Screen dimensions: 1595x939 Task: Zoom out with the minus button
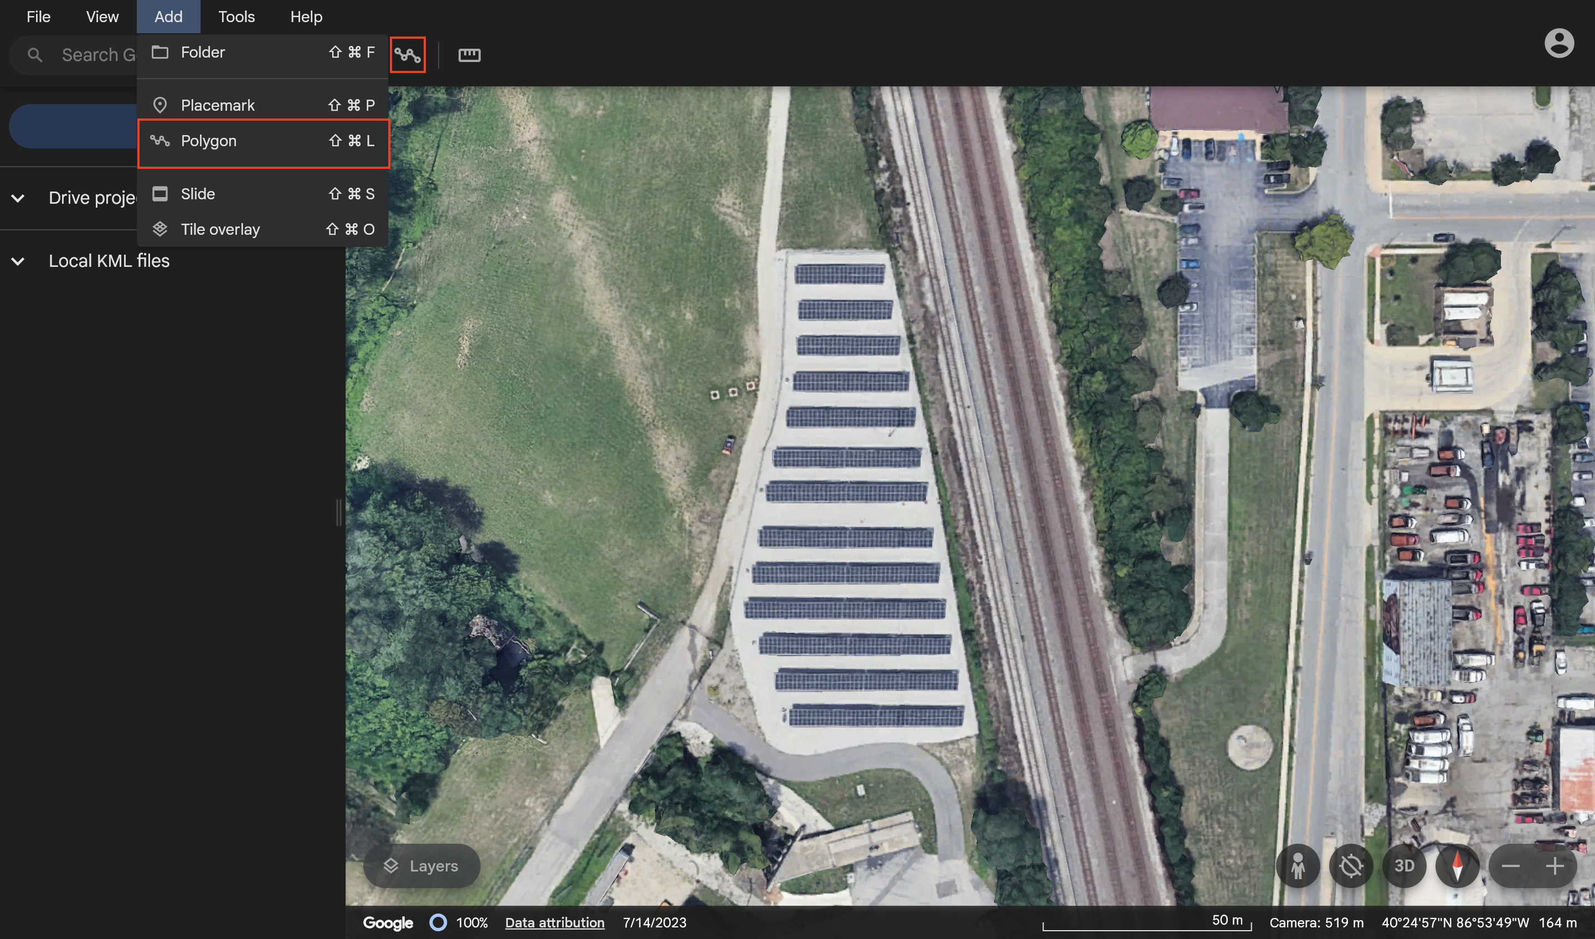(x=1511, y=865)
